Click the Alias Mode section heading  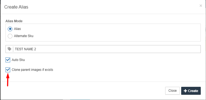click(x=14, y=21)
